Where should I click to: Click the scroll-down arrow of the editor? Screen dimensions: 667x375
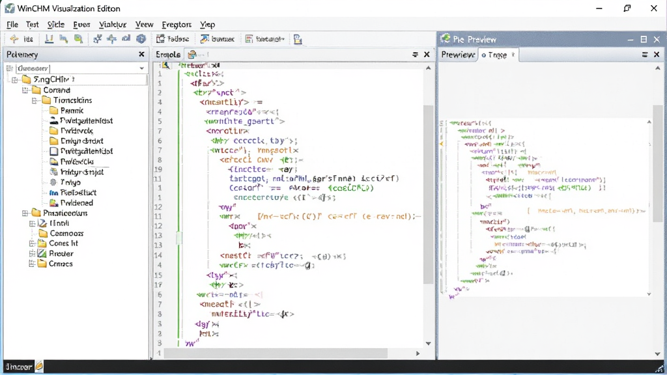pyautogui.click(x=429, y=344)
